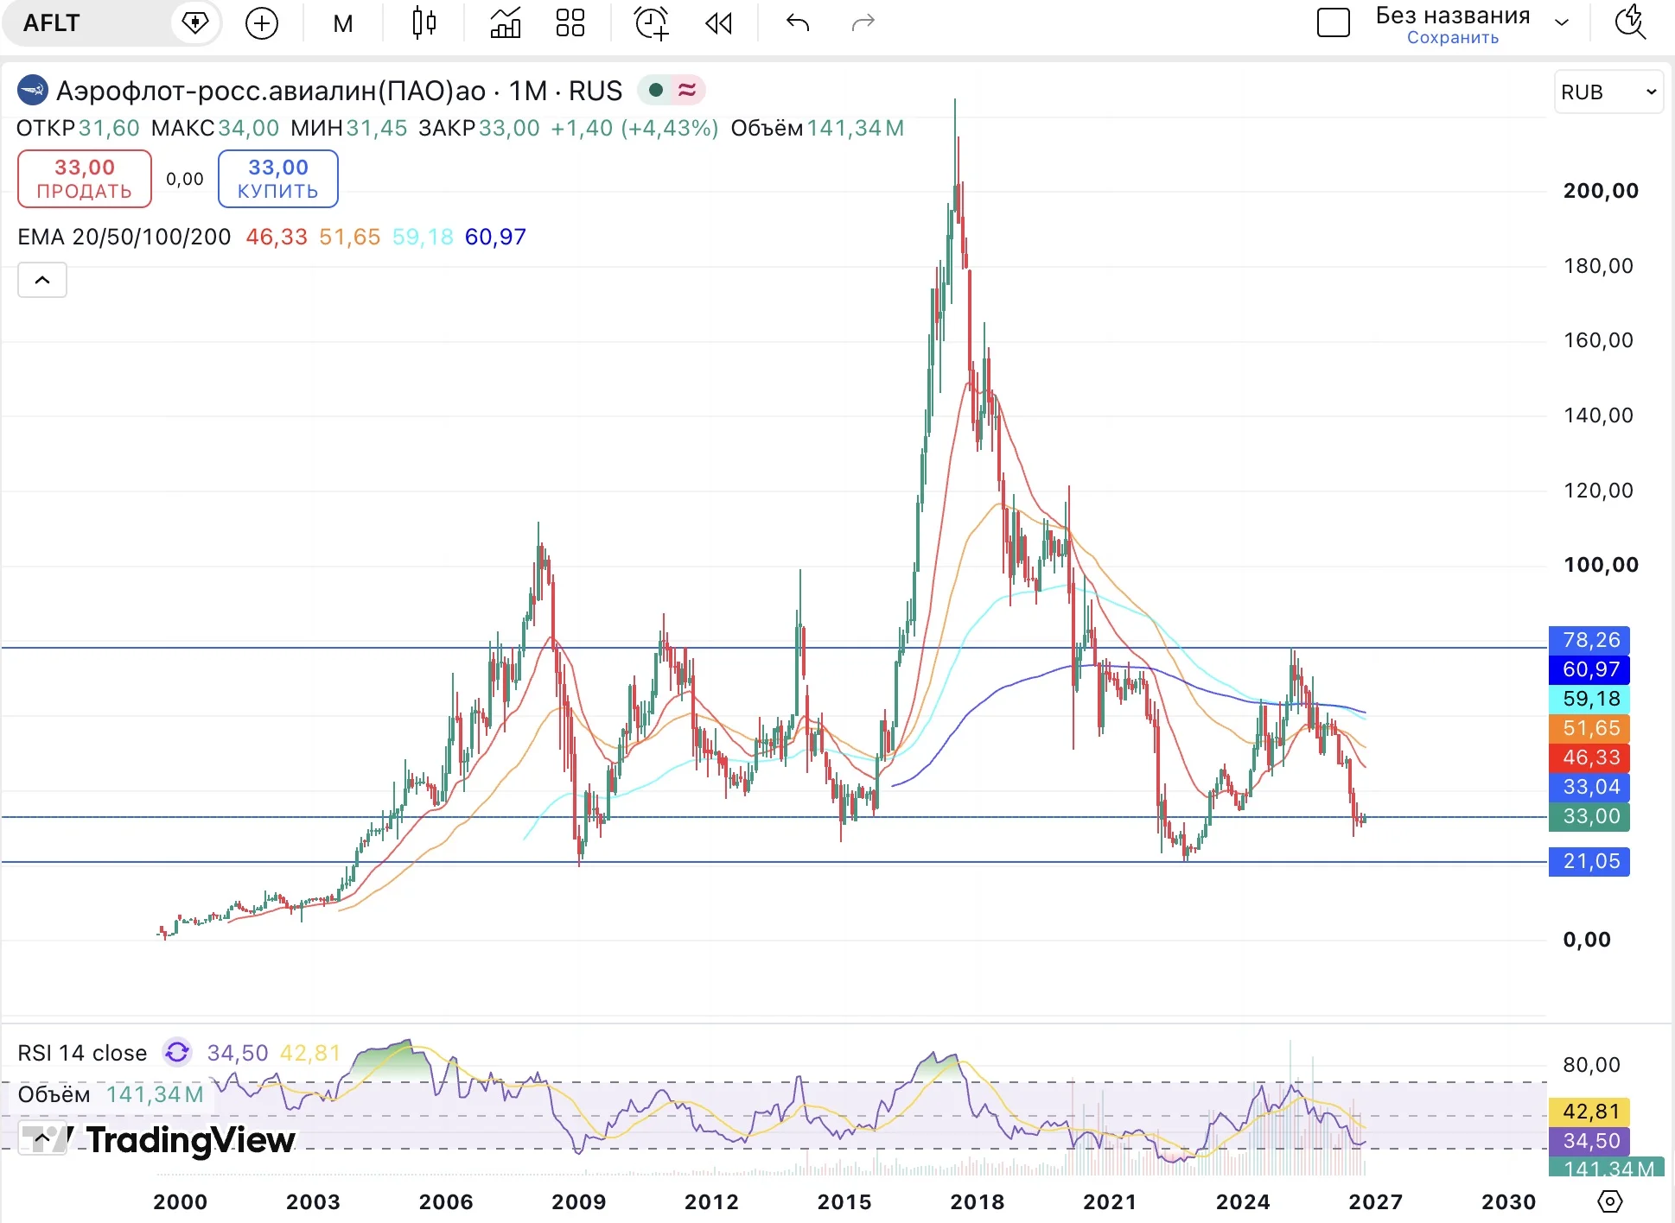Open the quick search lightning magnifier icon

click(1631, 23)
